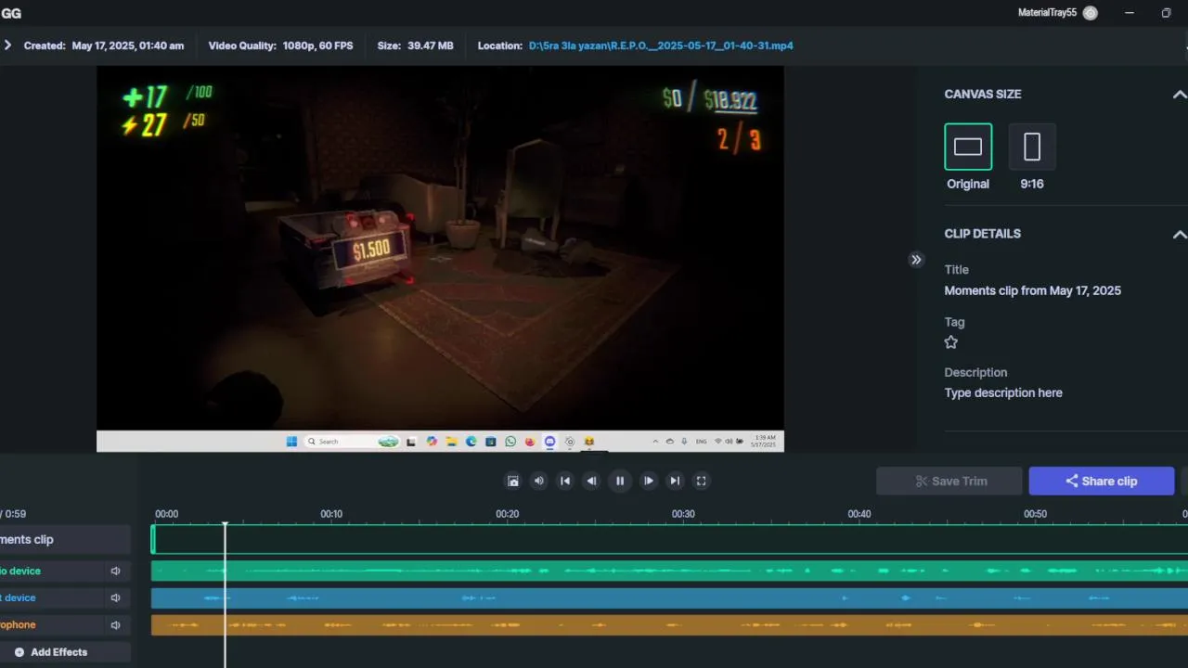Click the green trim start handle
This screenshot has width=1188, height=668.
(153, 539)
